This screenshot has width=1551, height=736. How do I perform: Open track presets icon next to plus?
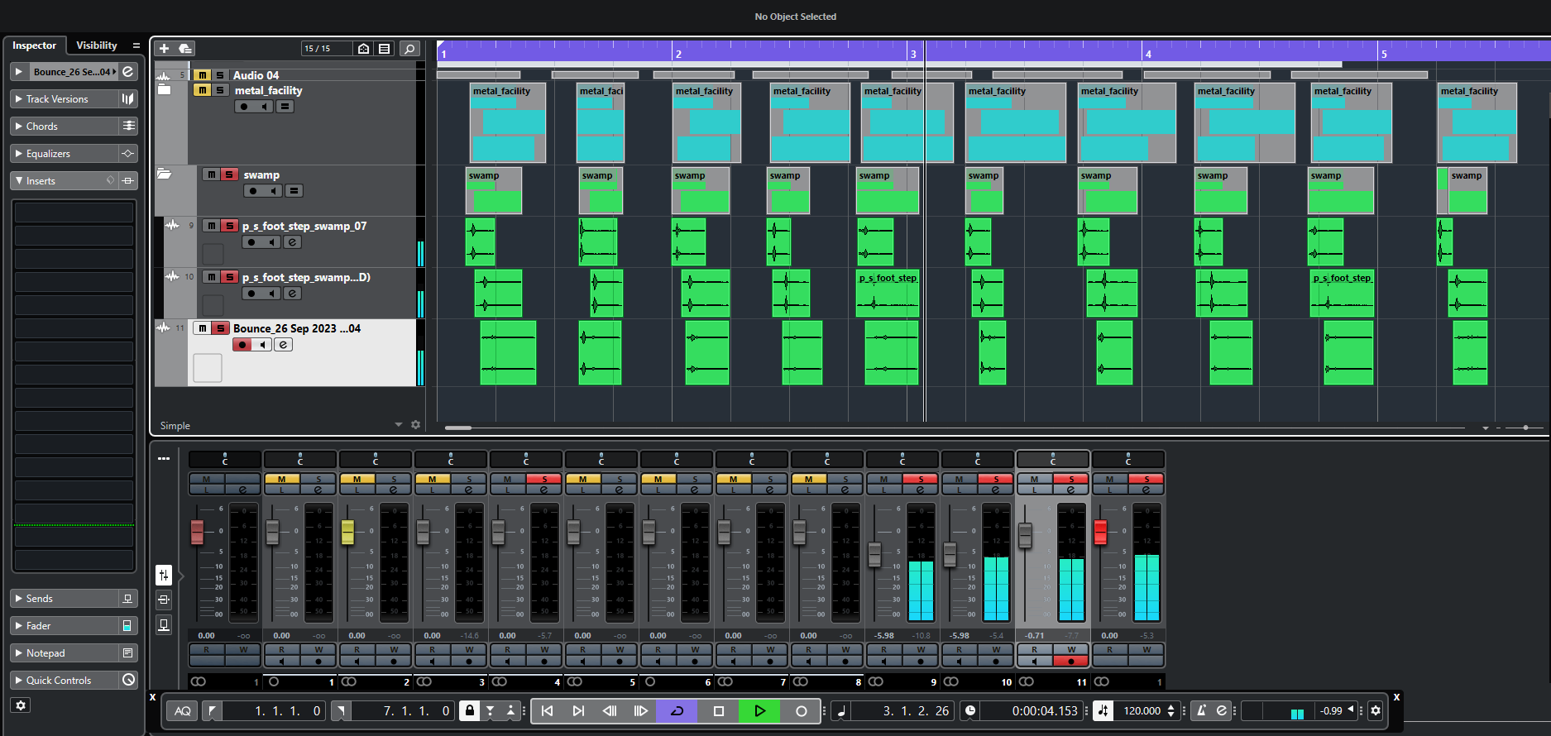[185, 49]
